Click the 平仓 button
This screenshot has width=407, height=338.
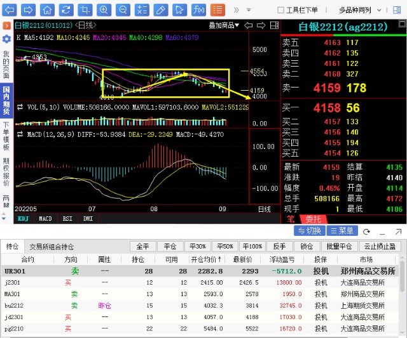[170, 247]
